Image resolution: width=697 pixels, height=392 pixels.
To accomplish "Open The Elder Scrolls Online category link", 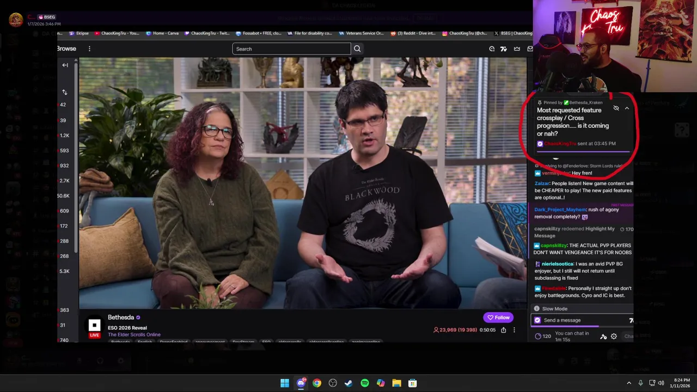I will (x=134, y=334).
